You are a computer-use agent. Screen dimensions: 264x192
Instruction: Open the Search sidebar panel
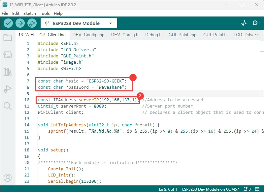point(7,106)
